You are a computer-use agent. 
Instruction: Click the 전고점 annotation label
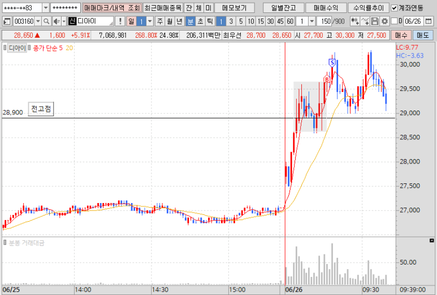(x=41, y=109)
